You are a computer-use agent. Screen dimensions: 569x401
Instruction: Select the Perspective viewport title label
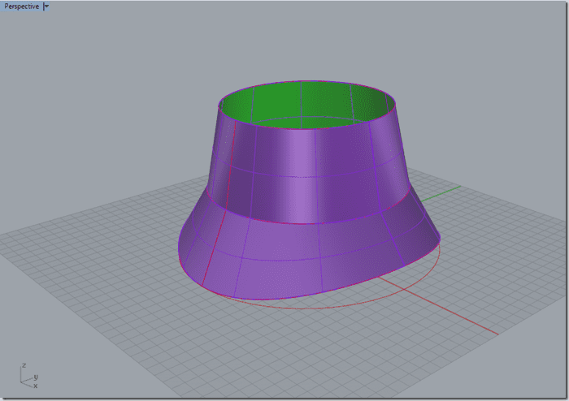point(21,6)
